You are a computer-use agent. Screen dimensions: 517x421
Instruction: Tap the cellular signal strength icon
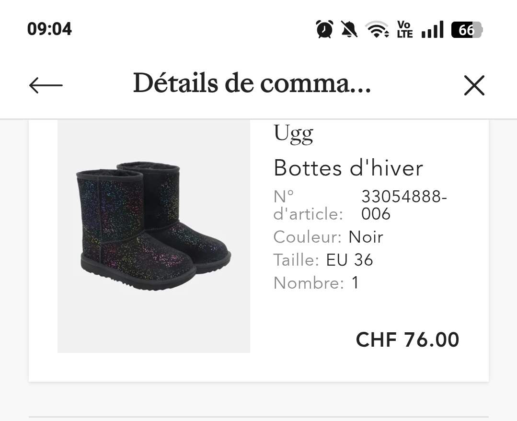click(x=432, y=29)
